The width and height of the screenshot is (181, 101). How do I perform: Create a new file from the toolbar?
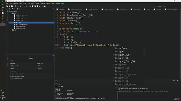tap(7, 6)
